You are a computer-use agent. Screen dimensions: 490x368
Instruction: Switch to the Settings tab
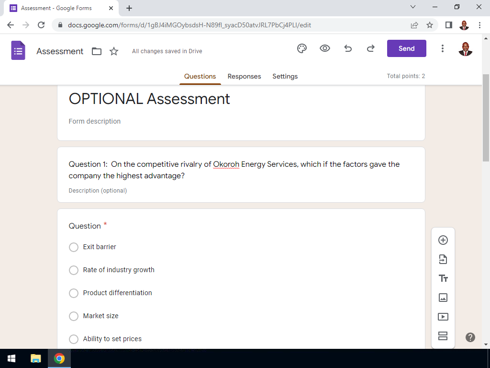coord(285,76)
